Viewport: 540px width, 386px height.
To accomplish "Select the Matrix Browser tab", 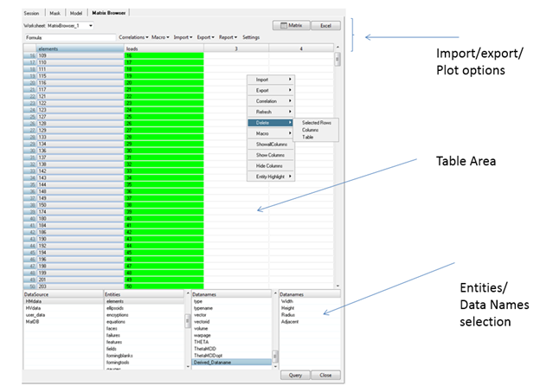I will [109, 13].
